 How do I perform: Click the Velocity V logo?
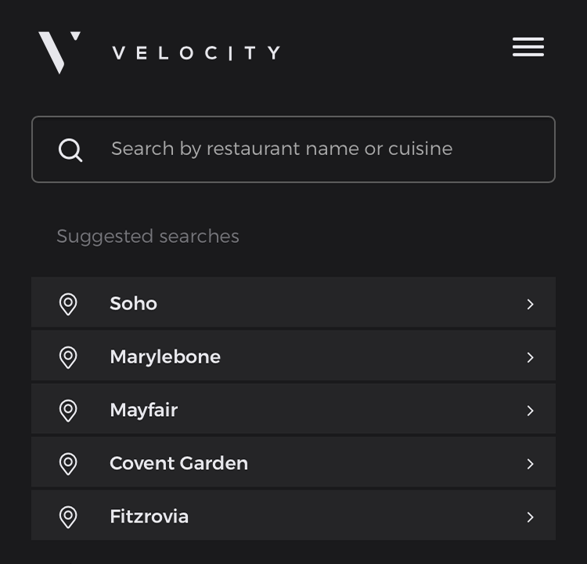tap(59, 52)
